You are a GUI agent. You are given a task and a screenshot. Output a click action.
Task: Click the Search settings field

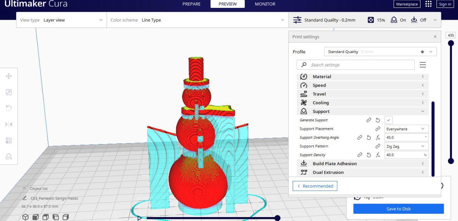point(356,65)
